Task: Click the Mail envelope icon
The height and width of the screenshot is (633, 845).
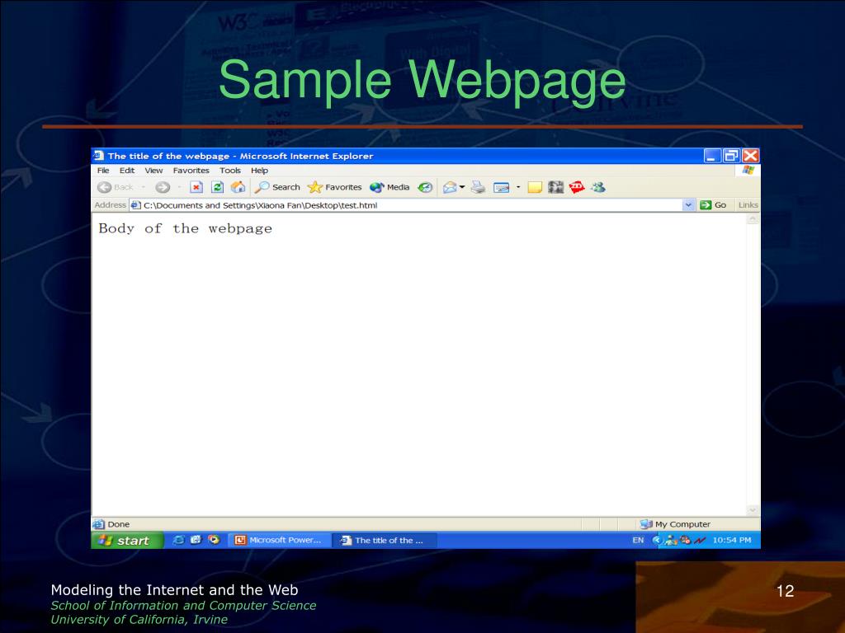Action: pyautogui.click(x=450, y=187)
